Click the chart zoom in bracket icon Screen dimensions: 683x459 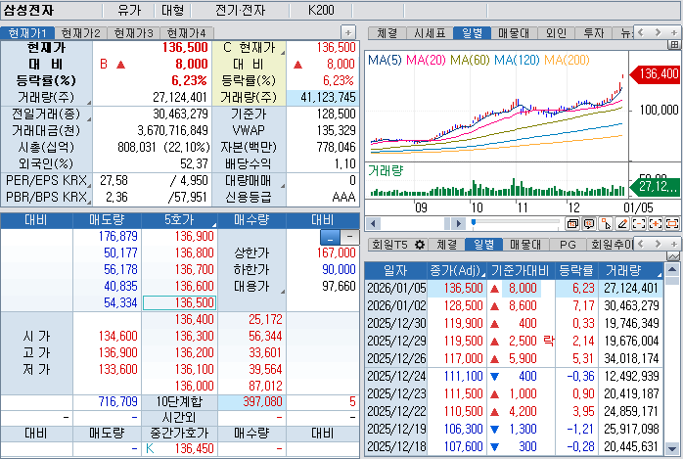(x=656, y=224)
